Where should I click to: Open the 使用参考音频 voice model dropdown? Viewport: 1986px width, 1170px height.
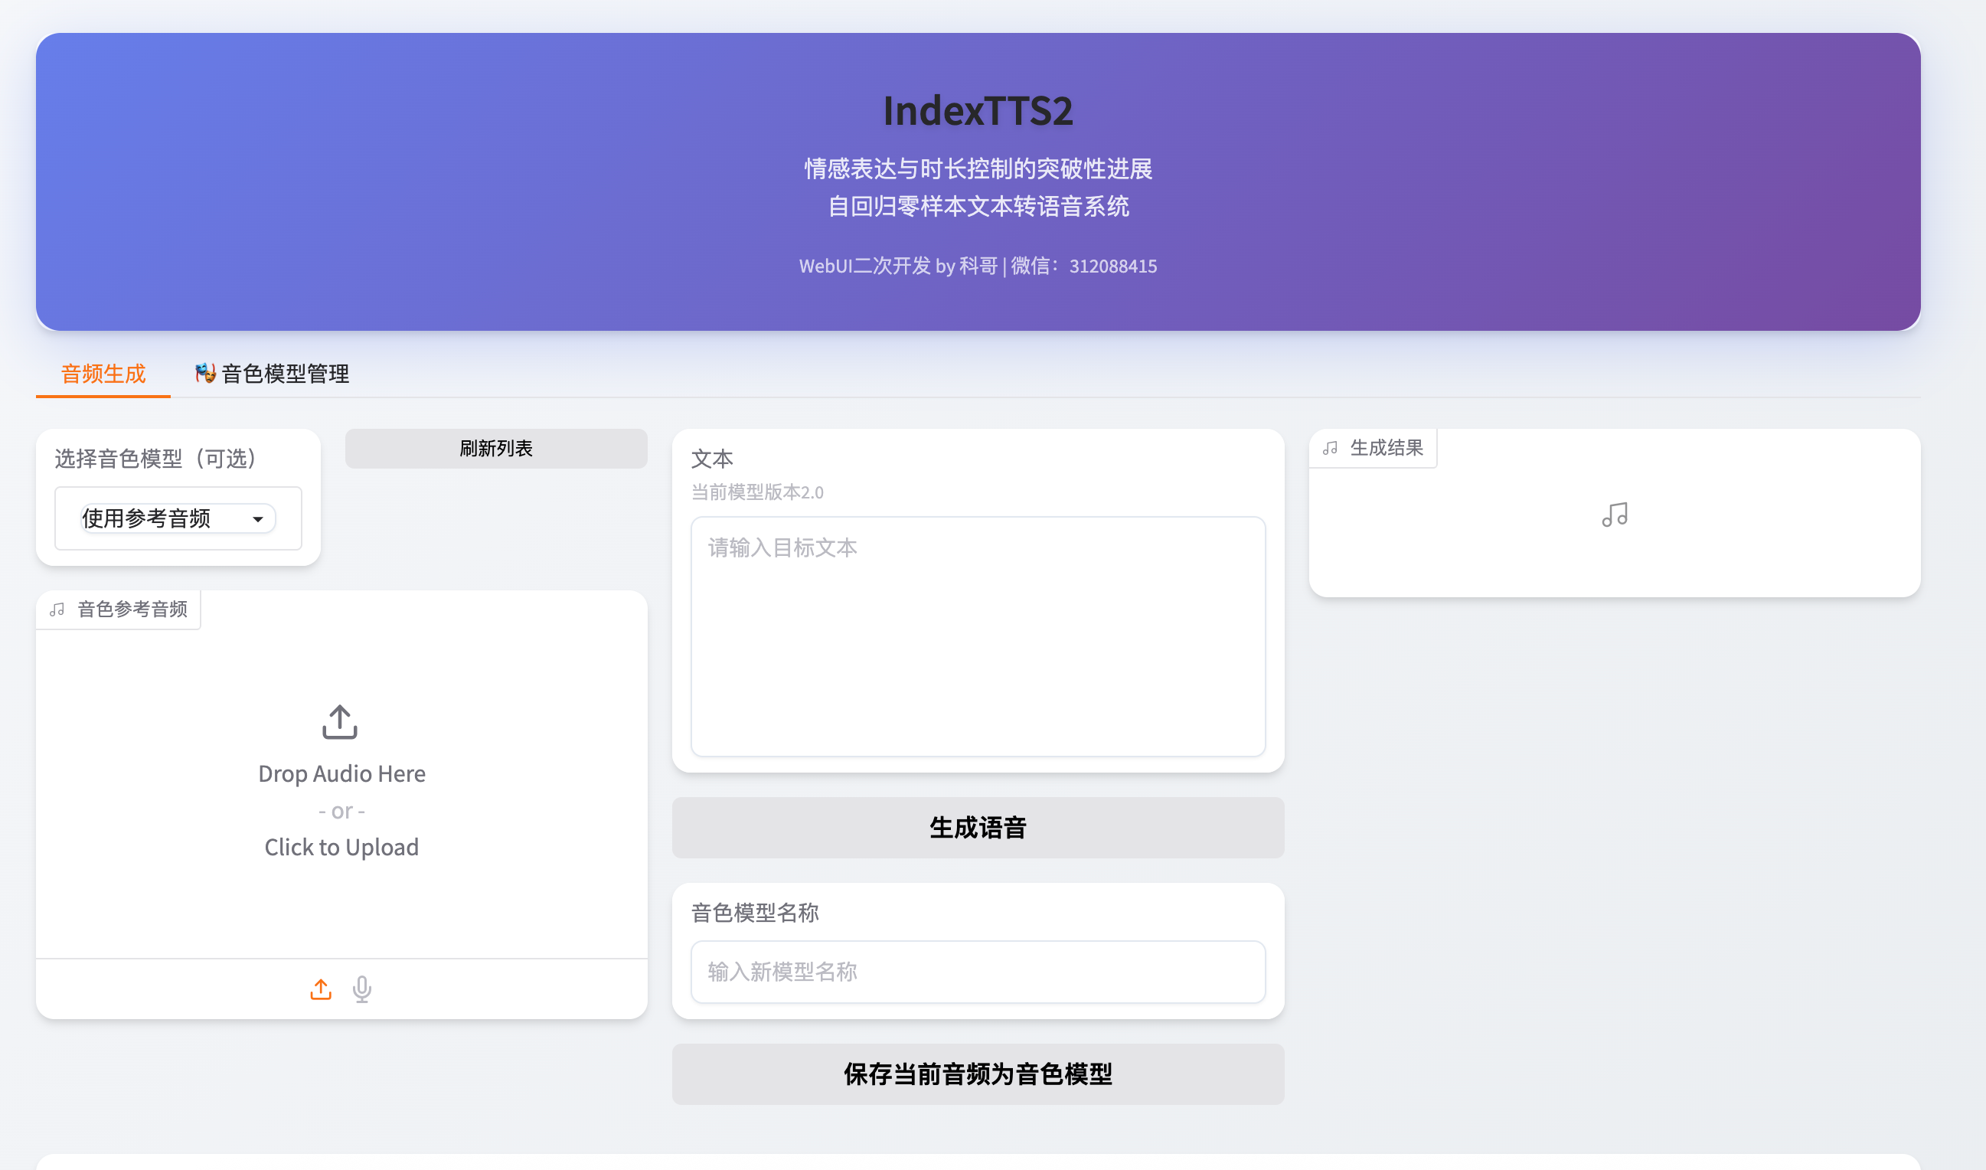point(177,518)
